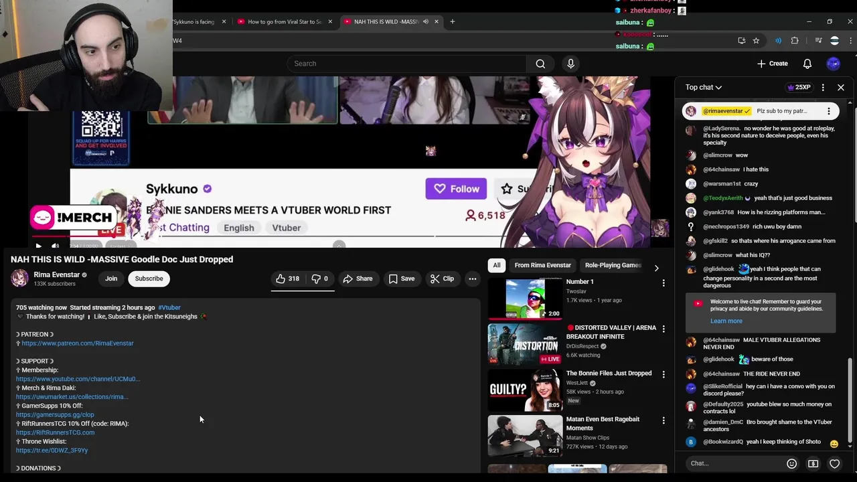Image resolution: width=857 pixels, height=482 pixels.
Task: Close the live chat panel
Action: 841,87
